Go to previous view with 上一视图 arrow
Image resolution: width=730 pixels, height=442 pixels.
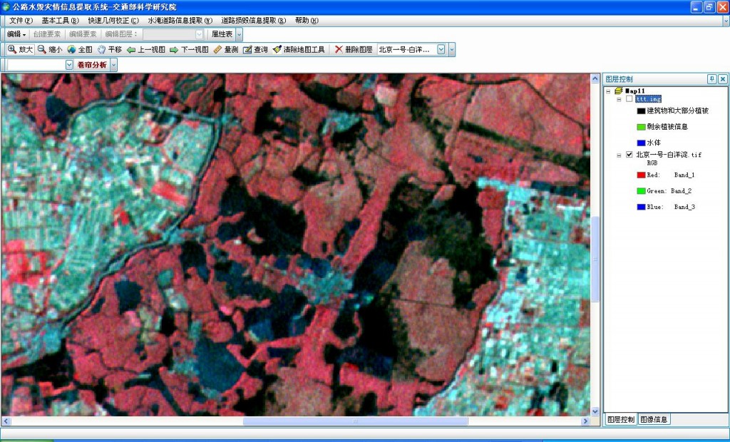point(145,50)
